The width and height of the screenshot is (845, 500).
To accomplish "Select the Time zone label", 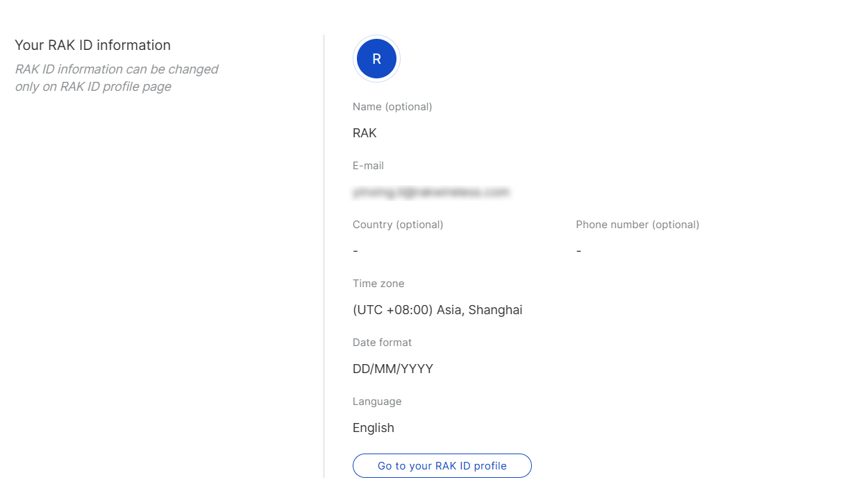I will [378, 283].
